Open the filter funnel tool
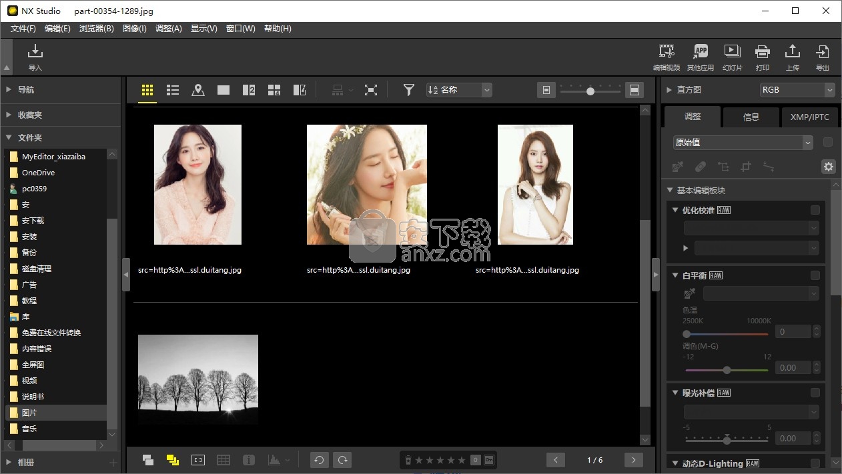Screen dimensions: 842x474 coord(409,90)
